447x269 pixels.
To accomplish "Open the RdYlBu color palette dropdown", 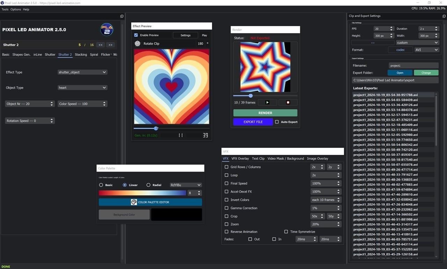I will coord(185,185).
